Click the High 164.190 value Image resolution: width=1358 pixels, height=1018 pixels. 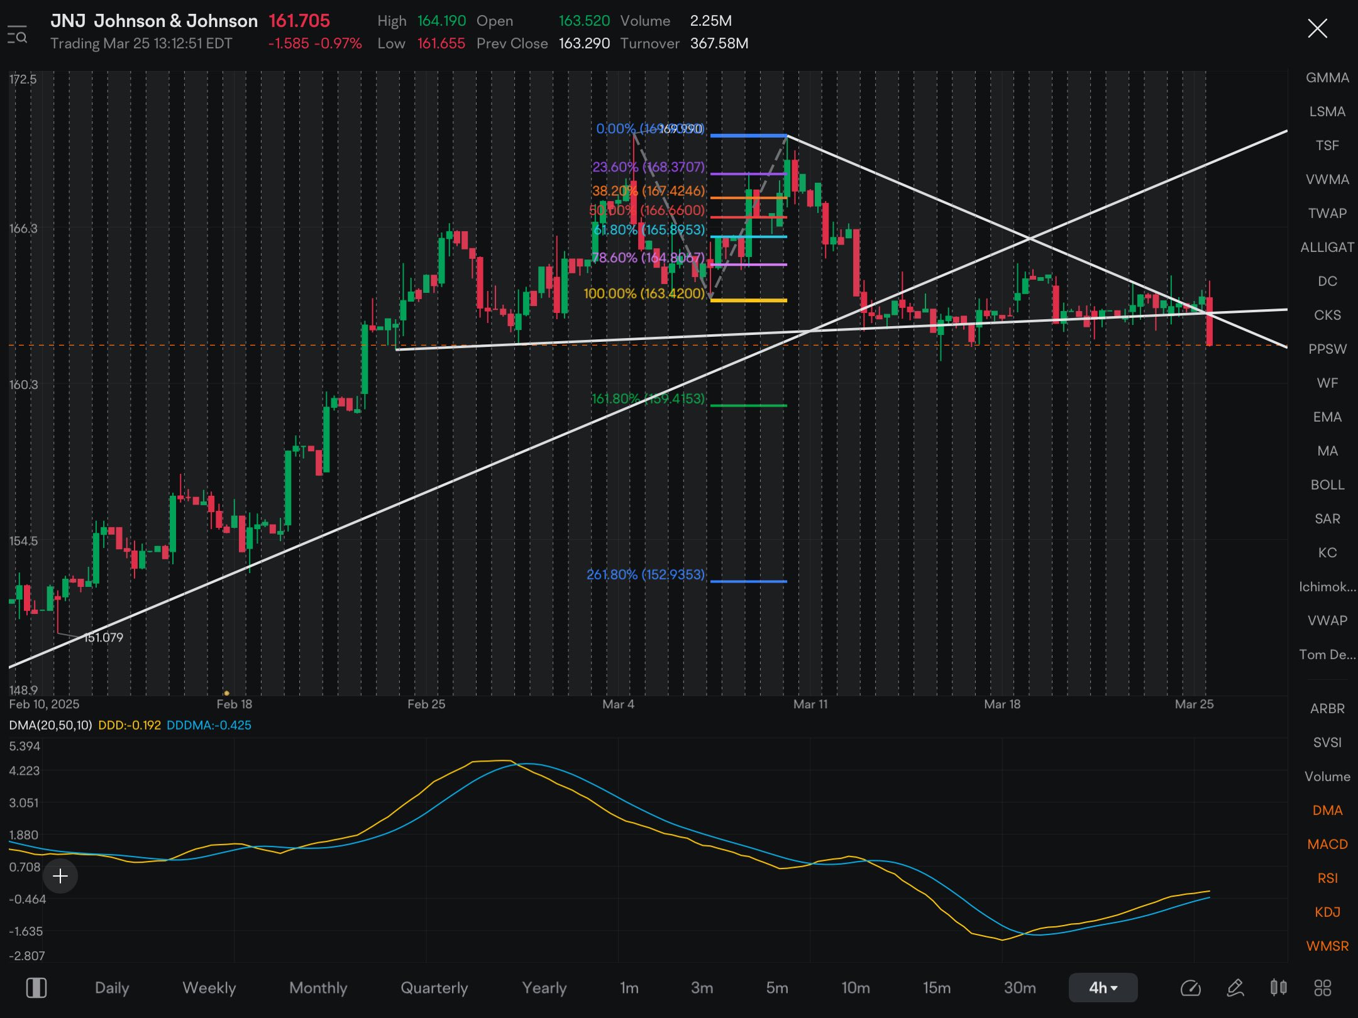click(441, 21)
